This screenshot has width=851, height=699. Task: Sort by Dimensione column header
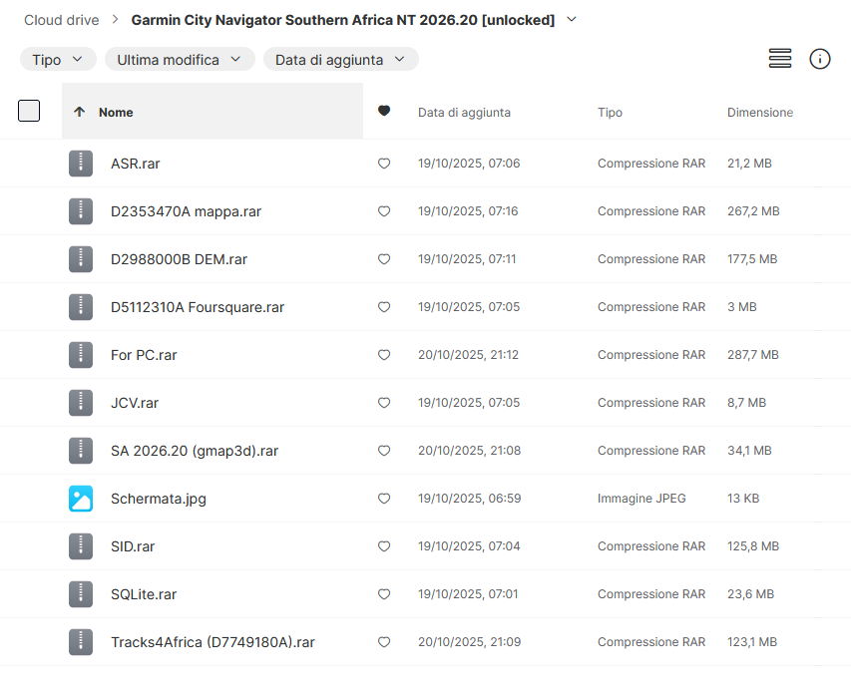(760, 113)
